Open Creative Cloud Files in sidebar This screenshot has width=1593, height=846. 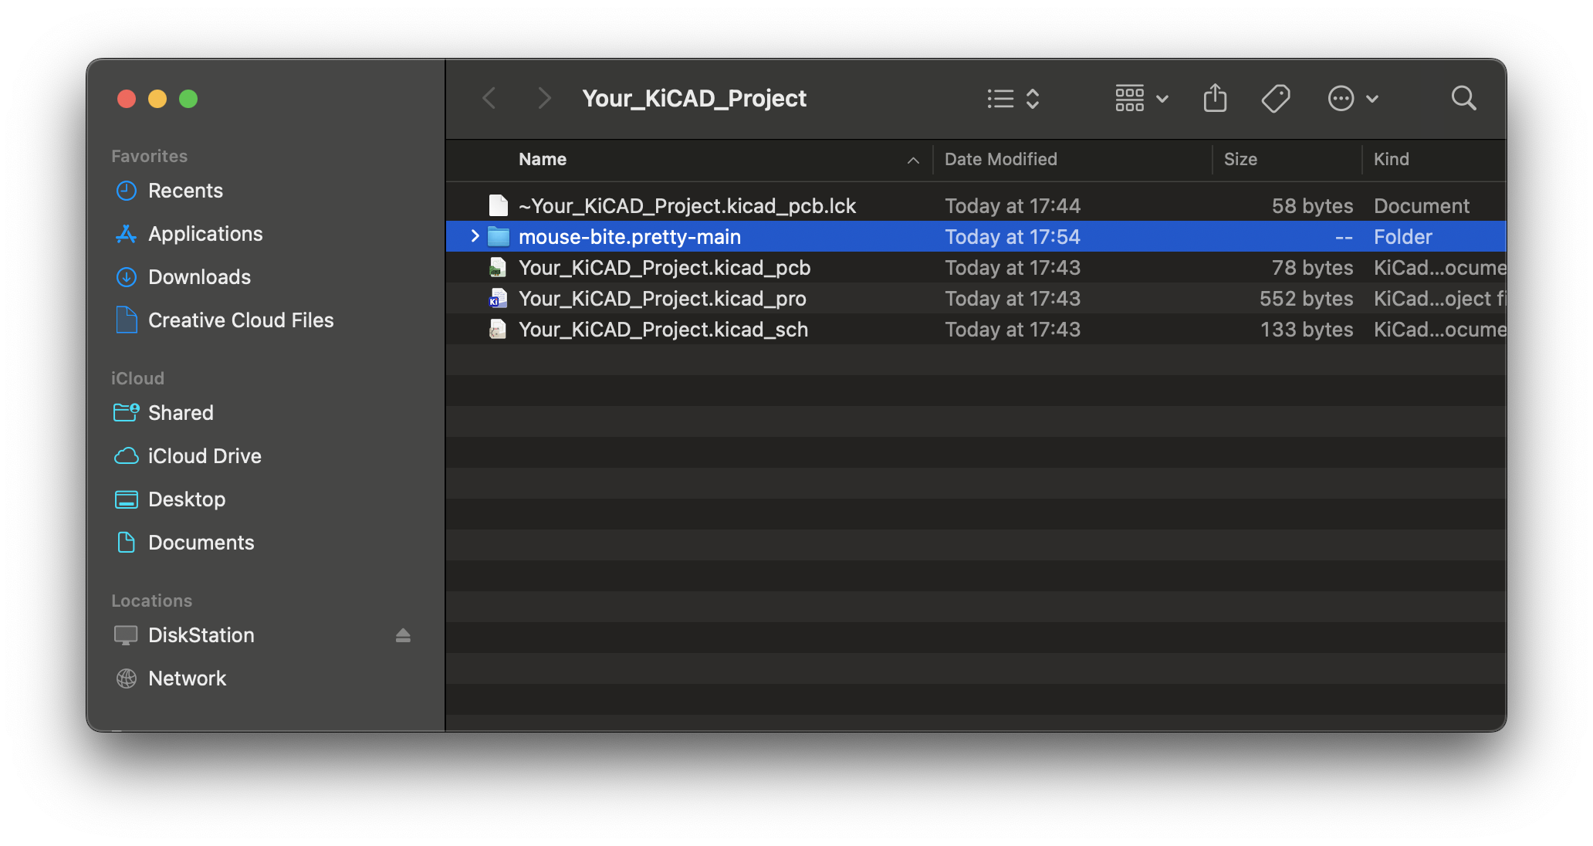(241, 320)
